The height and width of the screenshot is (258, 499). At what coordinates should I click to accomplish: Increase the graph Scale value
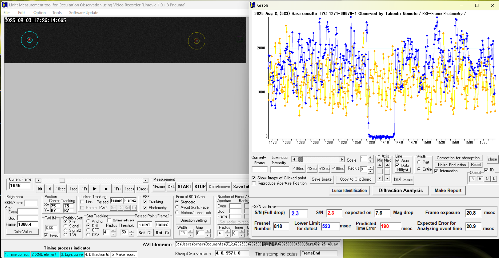[x=370, y=157]
